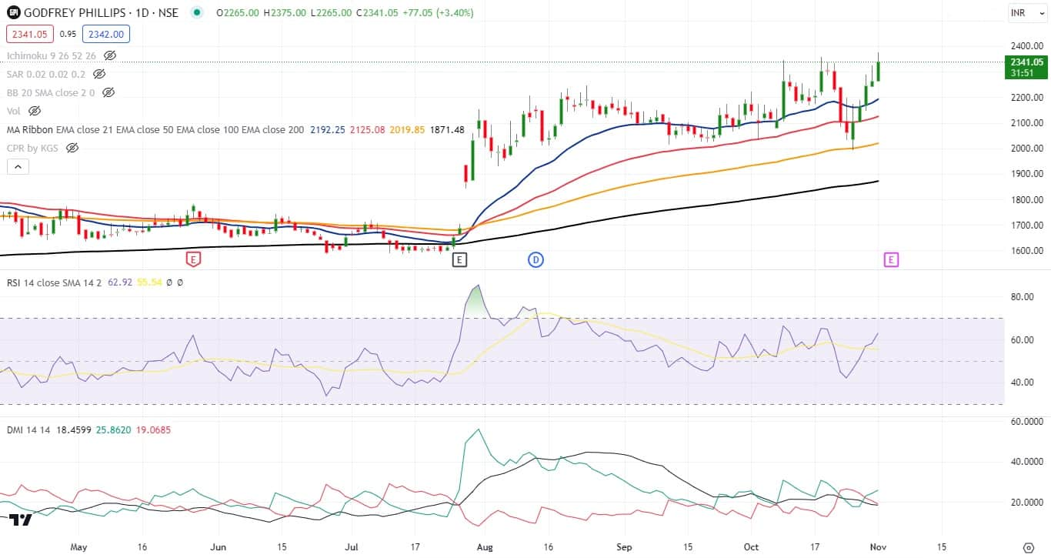
Task: Click the high price H2375.00
Action: click(x=283, y=13)
